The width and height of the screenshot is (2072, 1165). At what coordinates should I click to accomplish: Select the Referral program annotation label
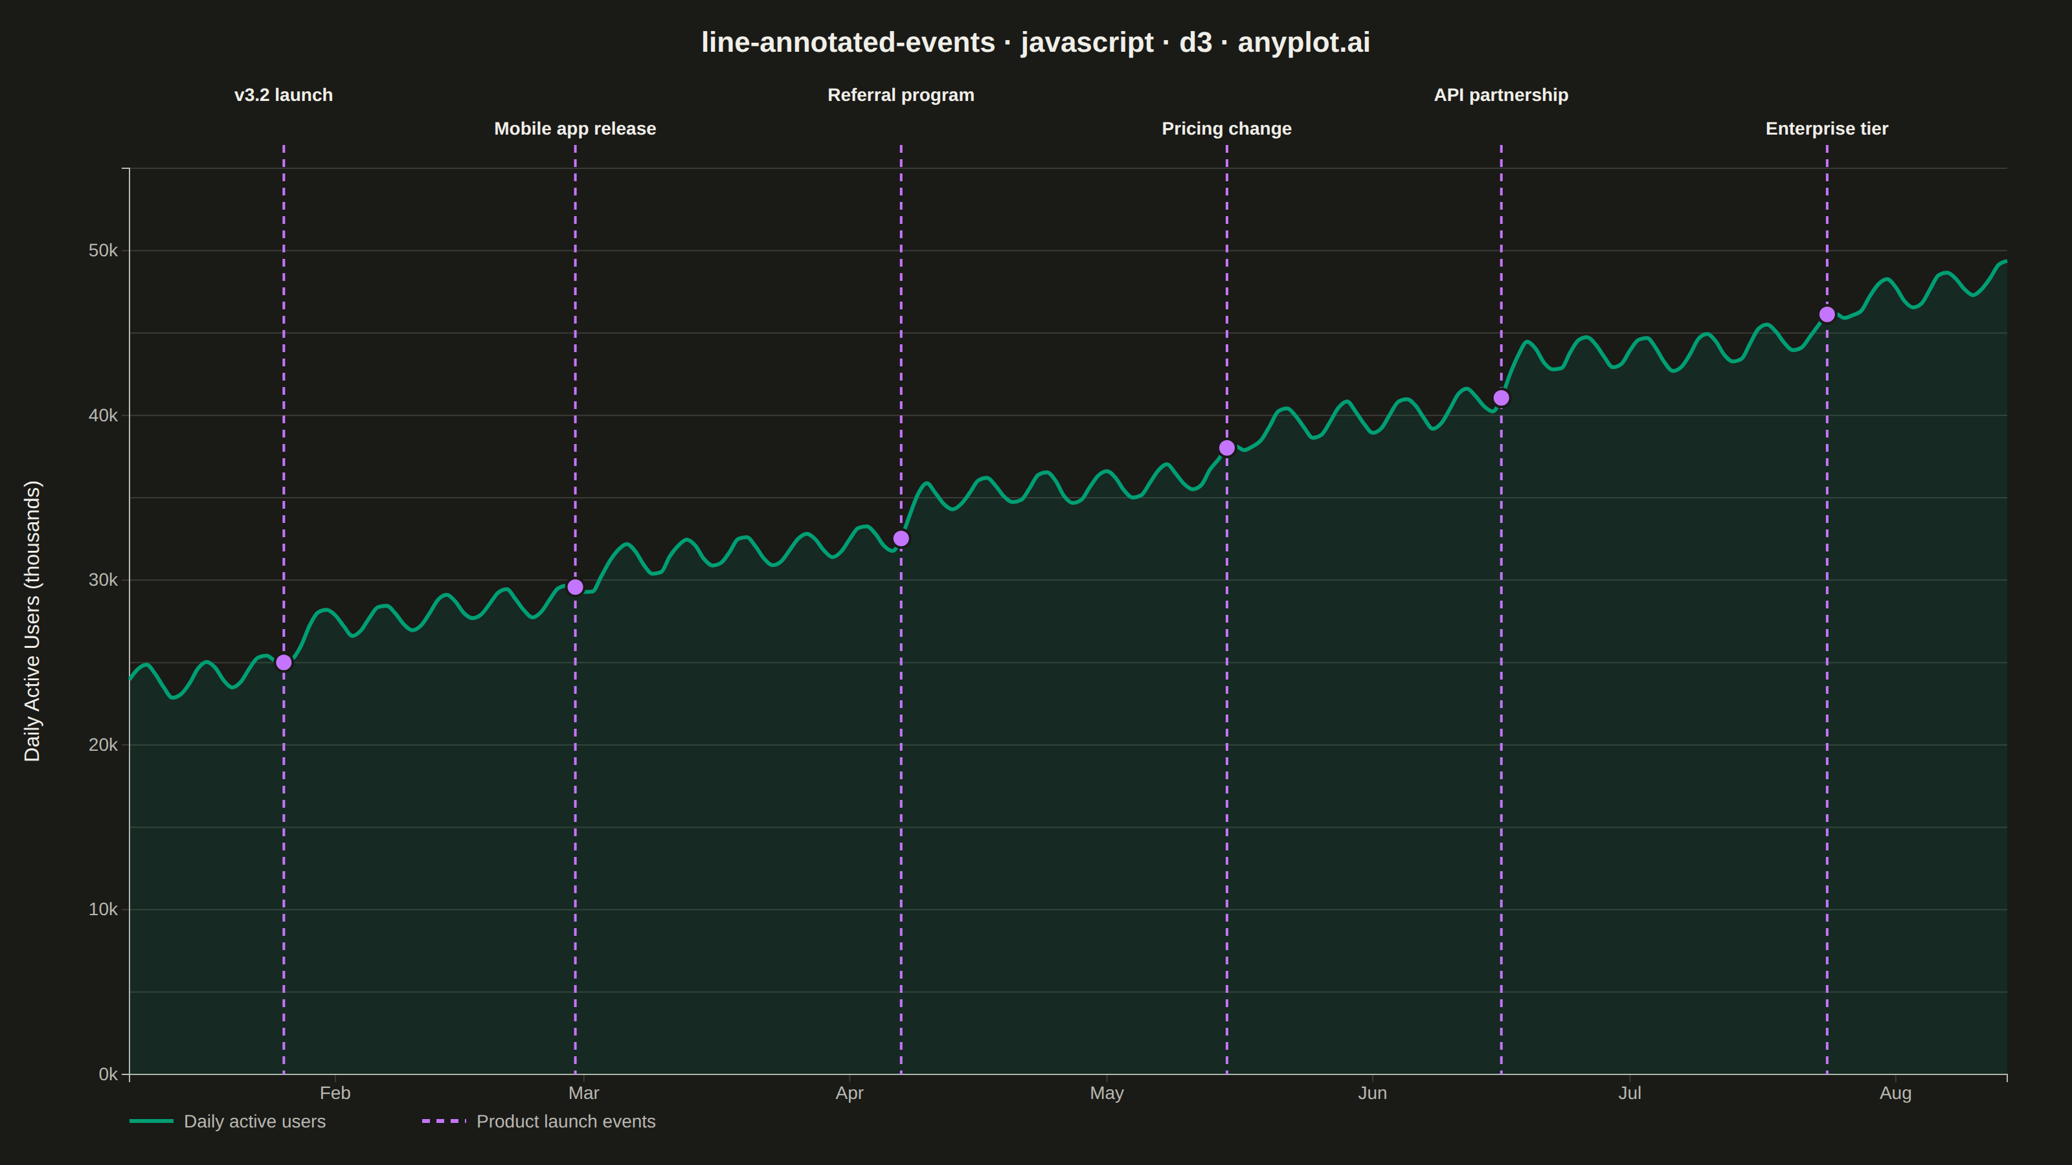(x=901, y=95)
